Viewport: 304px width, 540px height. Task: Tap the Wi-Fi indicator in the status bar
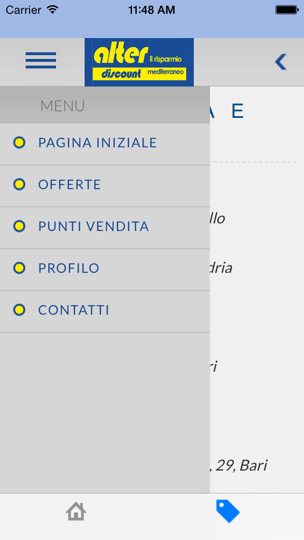tap(53, 10)
